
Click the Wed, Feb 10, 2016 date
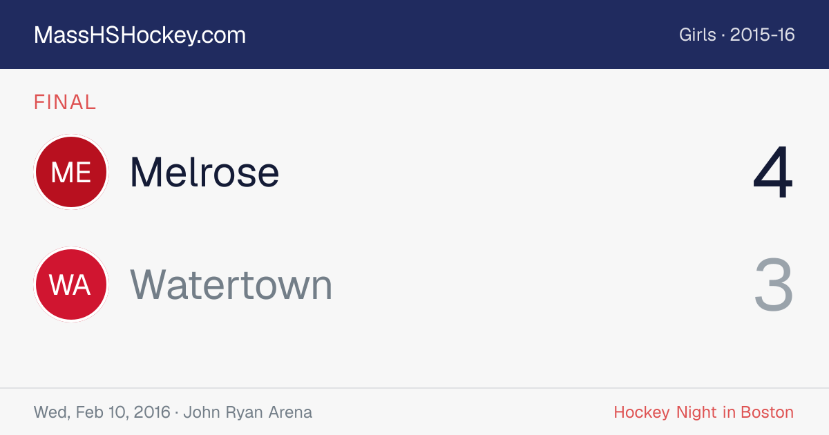[102, 413]
